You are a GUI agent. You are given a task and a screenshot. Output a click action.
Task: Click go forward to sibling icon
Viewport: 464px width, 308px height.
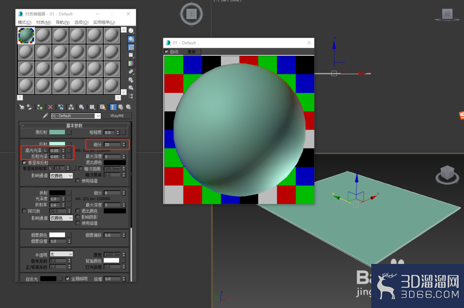click(129, 107)
